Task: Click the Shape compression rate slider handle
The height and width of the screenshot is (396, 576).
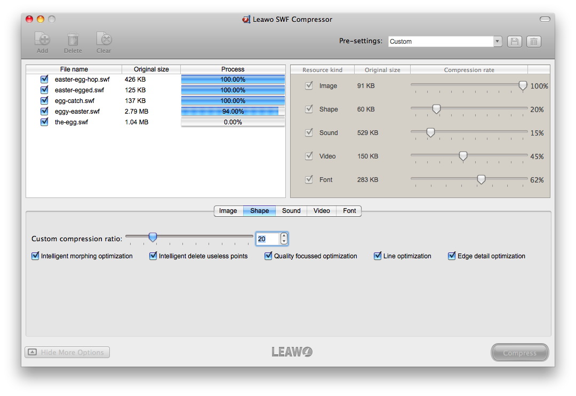Action: [x=436, y=109]
